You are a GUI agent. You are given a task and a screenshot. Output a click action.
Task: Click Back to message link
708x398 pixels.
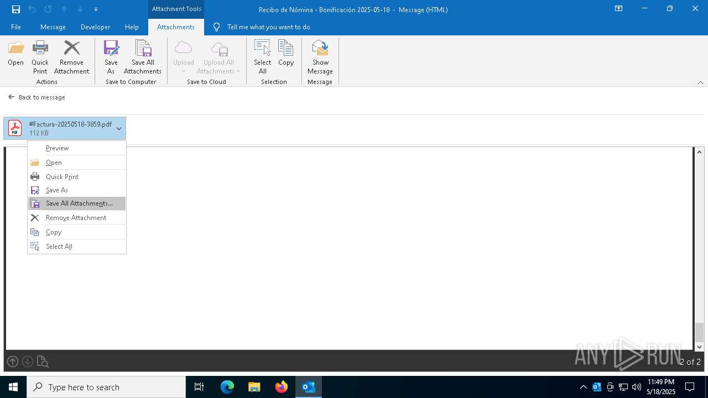tap(37, 97)
